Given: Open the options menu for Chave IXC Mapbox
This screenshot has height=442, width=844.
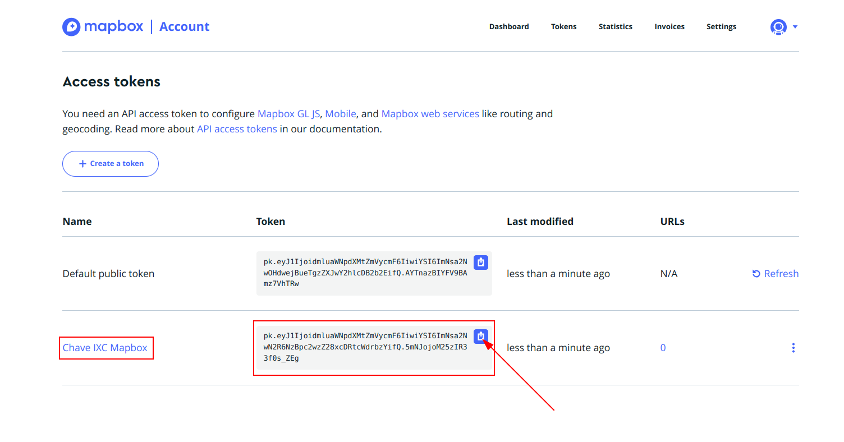Looking at the screenshot, I should pyautogui.click(x=793, y=348).
